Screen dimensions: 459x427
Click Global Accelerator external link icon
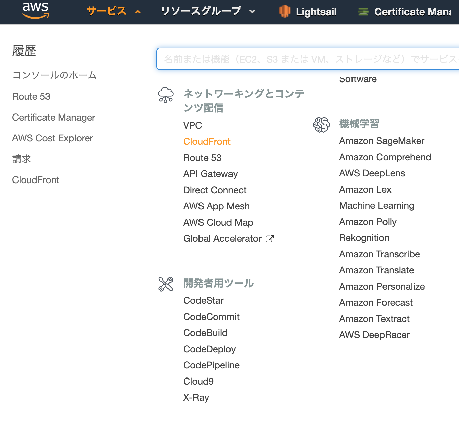pos(270,239)
